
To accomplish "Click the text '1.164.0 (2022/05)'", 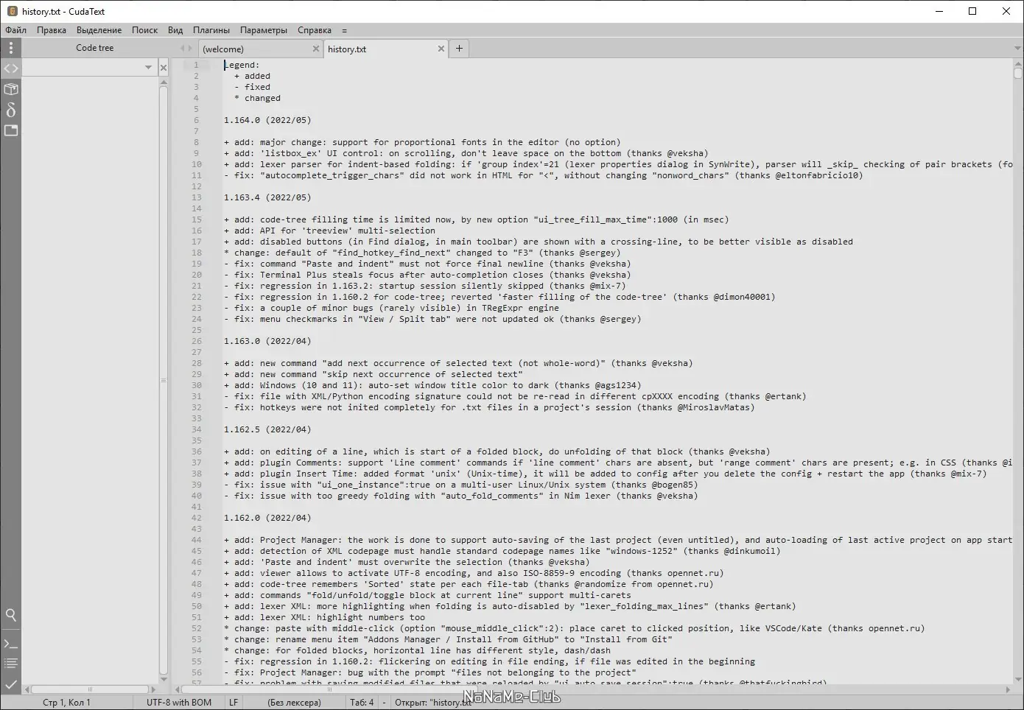I will pyautogui.click(x=267, y=120).
